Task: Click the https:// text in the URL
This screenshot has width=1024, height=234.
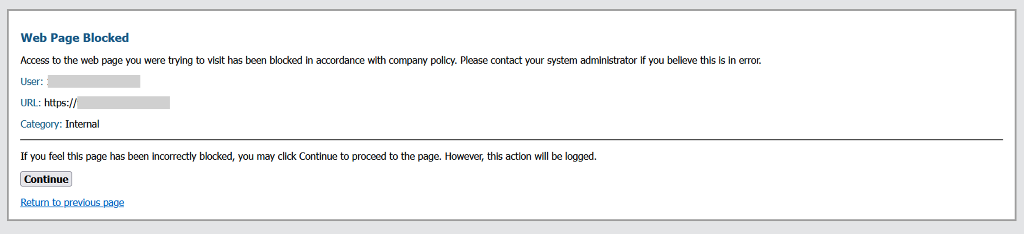Action: coord(60,103)
